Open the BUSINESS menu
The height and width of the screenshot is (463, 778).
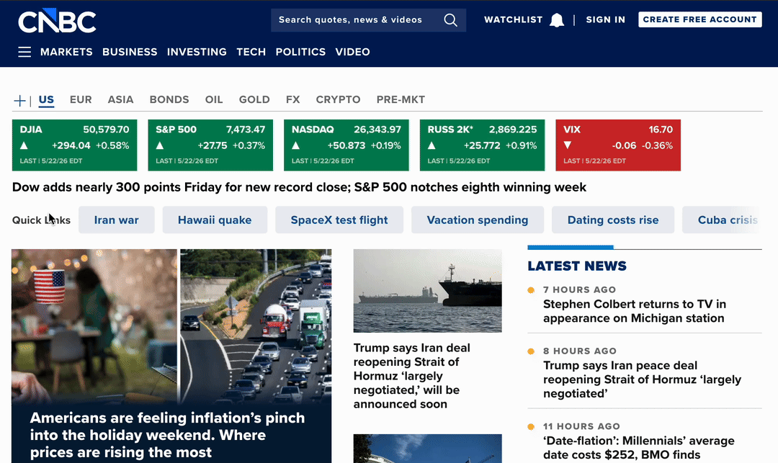[130, 52]
